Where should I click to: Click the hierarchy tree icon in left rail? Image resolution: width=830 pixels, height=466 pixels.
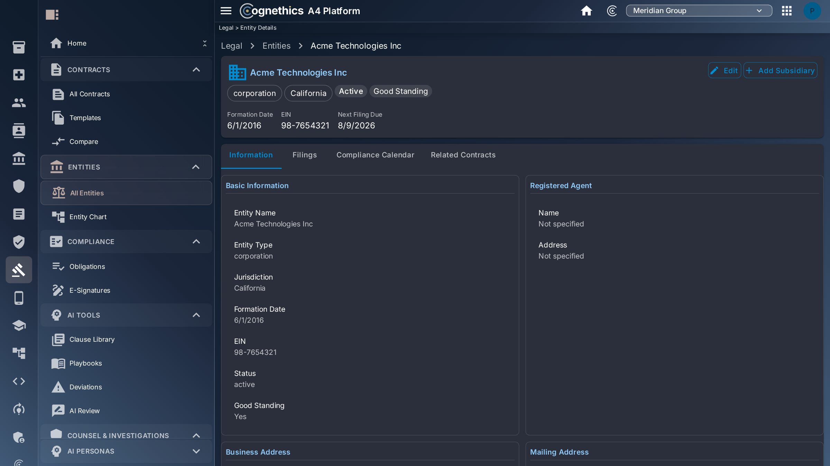pyautogui.click(x=19, y=353)
